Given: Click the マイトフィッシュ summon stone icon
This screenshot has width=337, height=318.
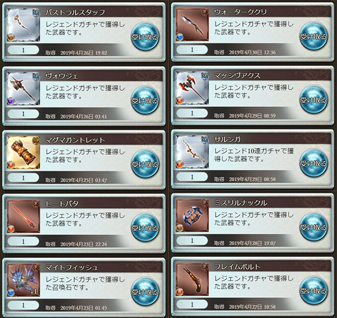Looking at the screenshot, I should coord(23,280).
